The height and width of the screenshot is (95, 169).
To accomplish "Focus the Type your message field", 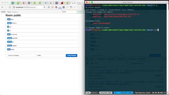I will (21, 55).
